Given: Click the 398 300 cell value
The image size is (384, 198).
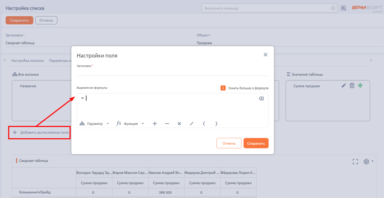Looking at the screenshot, I should (x=165, y=193).
